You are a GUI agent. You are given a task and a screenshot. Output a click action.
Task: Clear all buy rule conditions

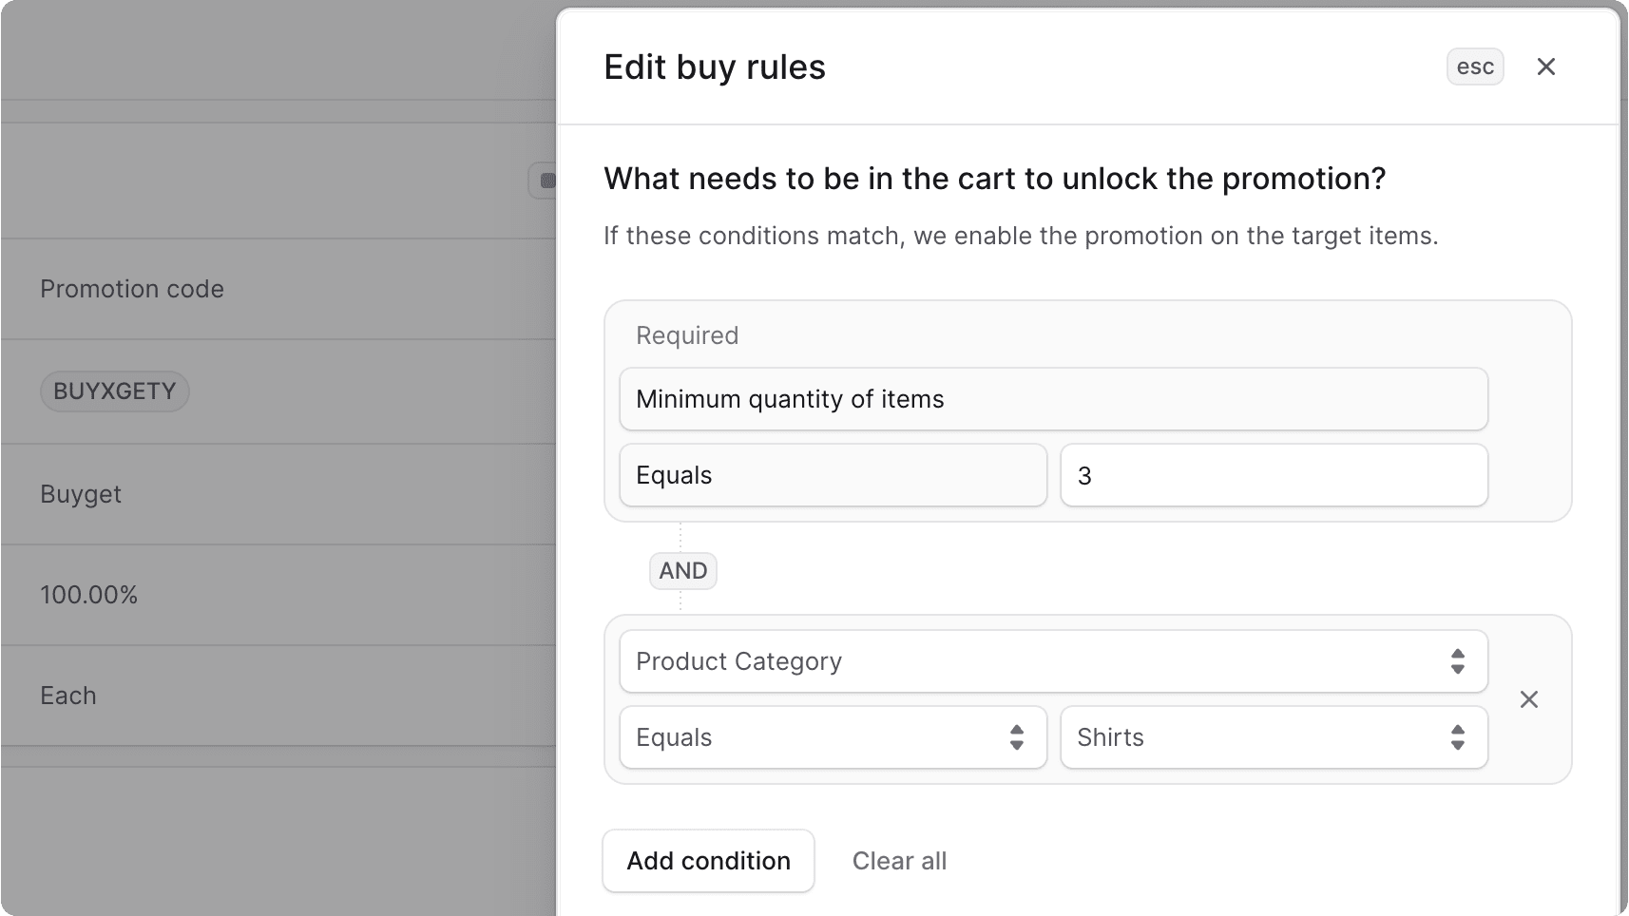coord(899,861)
